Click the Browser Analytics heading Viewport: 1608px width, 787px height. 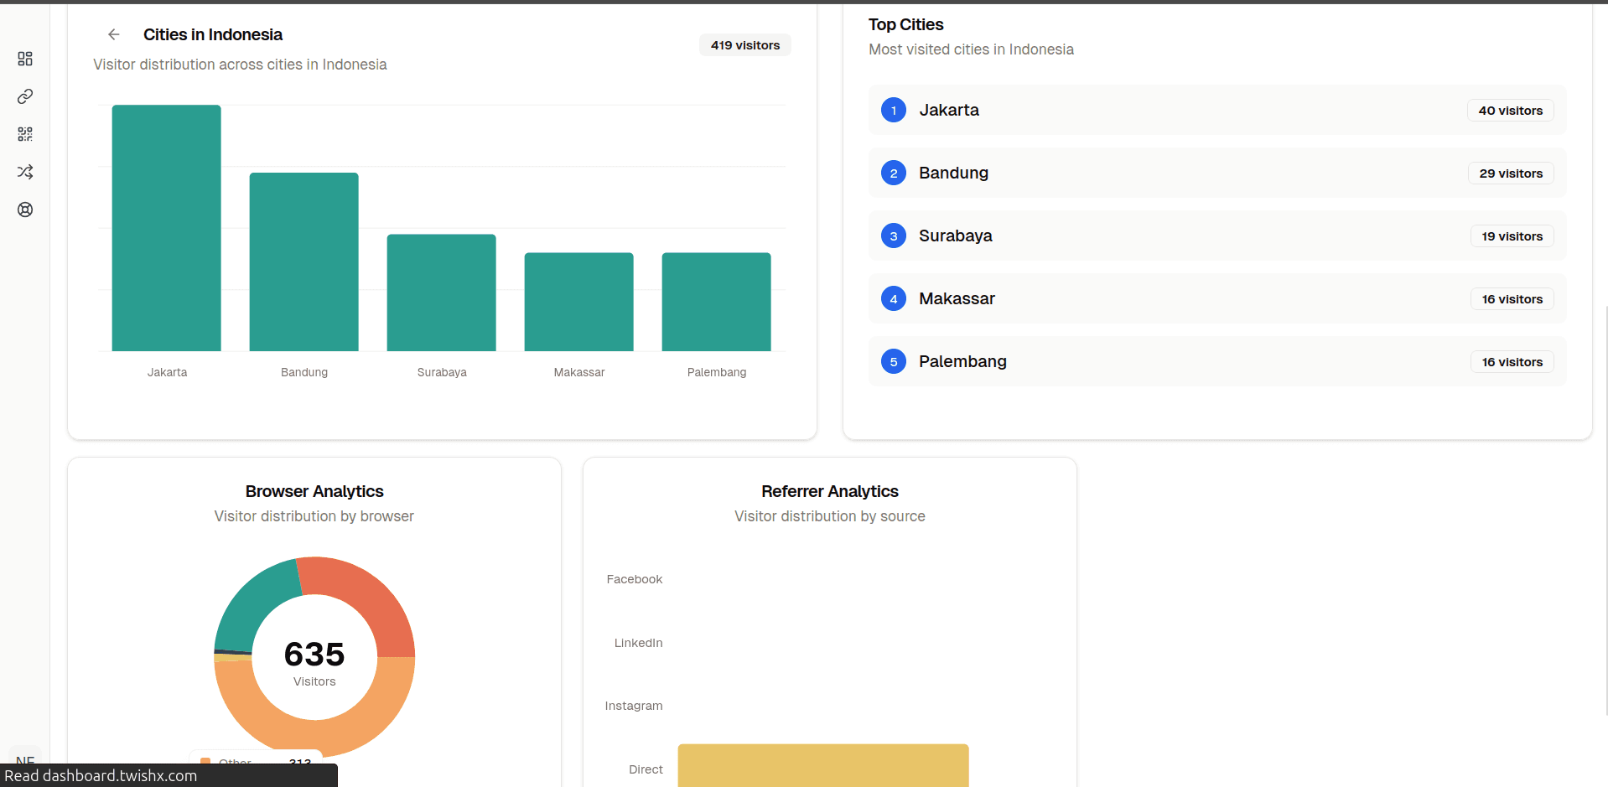[314, 491]
